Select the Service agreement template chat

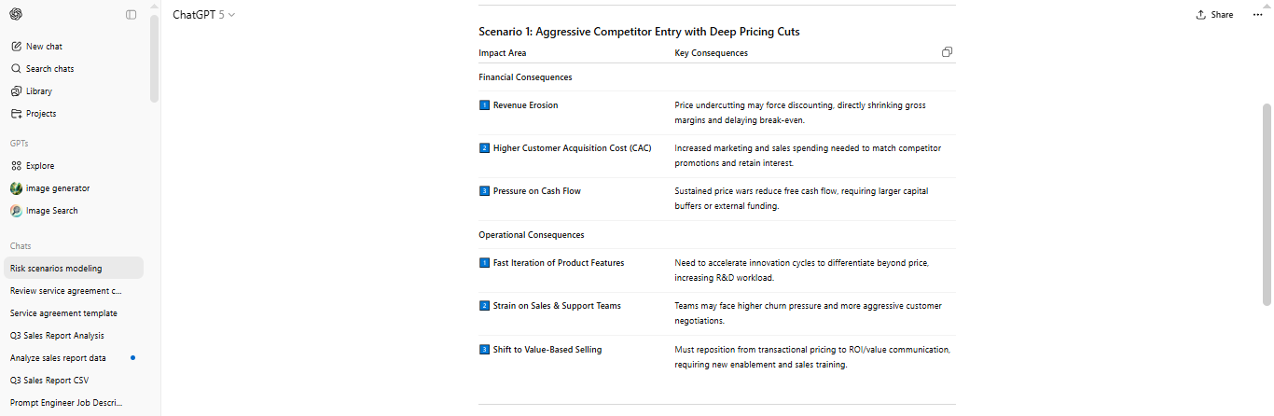tap(63, 313)
